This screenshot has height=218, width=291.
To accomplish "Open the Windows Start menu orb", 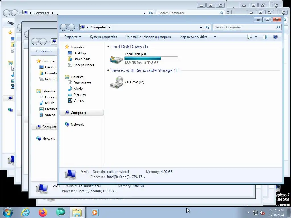I will coord(7,212).
